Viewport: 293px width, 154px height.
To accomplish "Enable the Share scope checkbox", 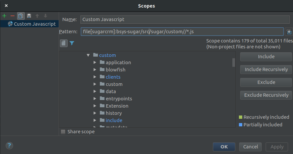I will [63, 132].
